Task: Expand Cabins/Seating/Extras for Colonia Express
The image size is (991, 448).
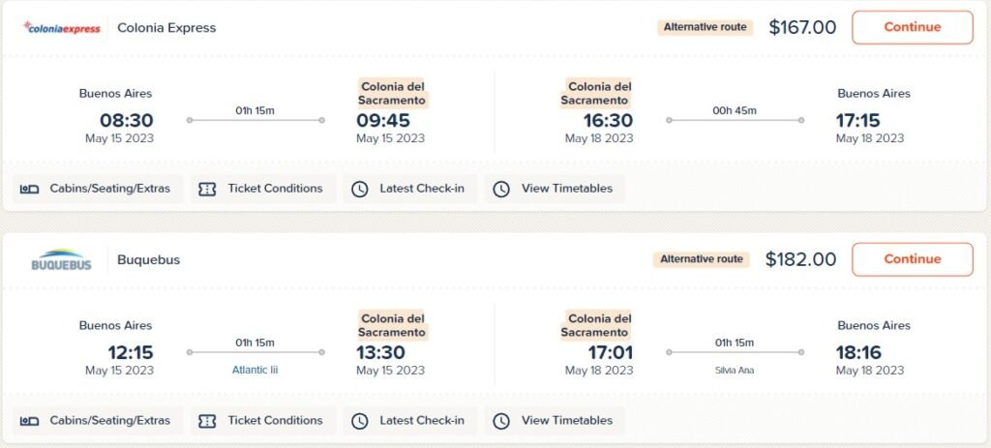Action: click(x=98, y=189)
